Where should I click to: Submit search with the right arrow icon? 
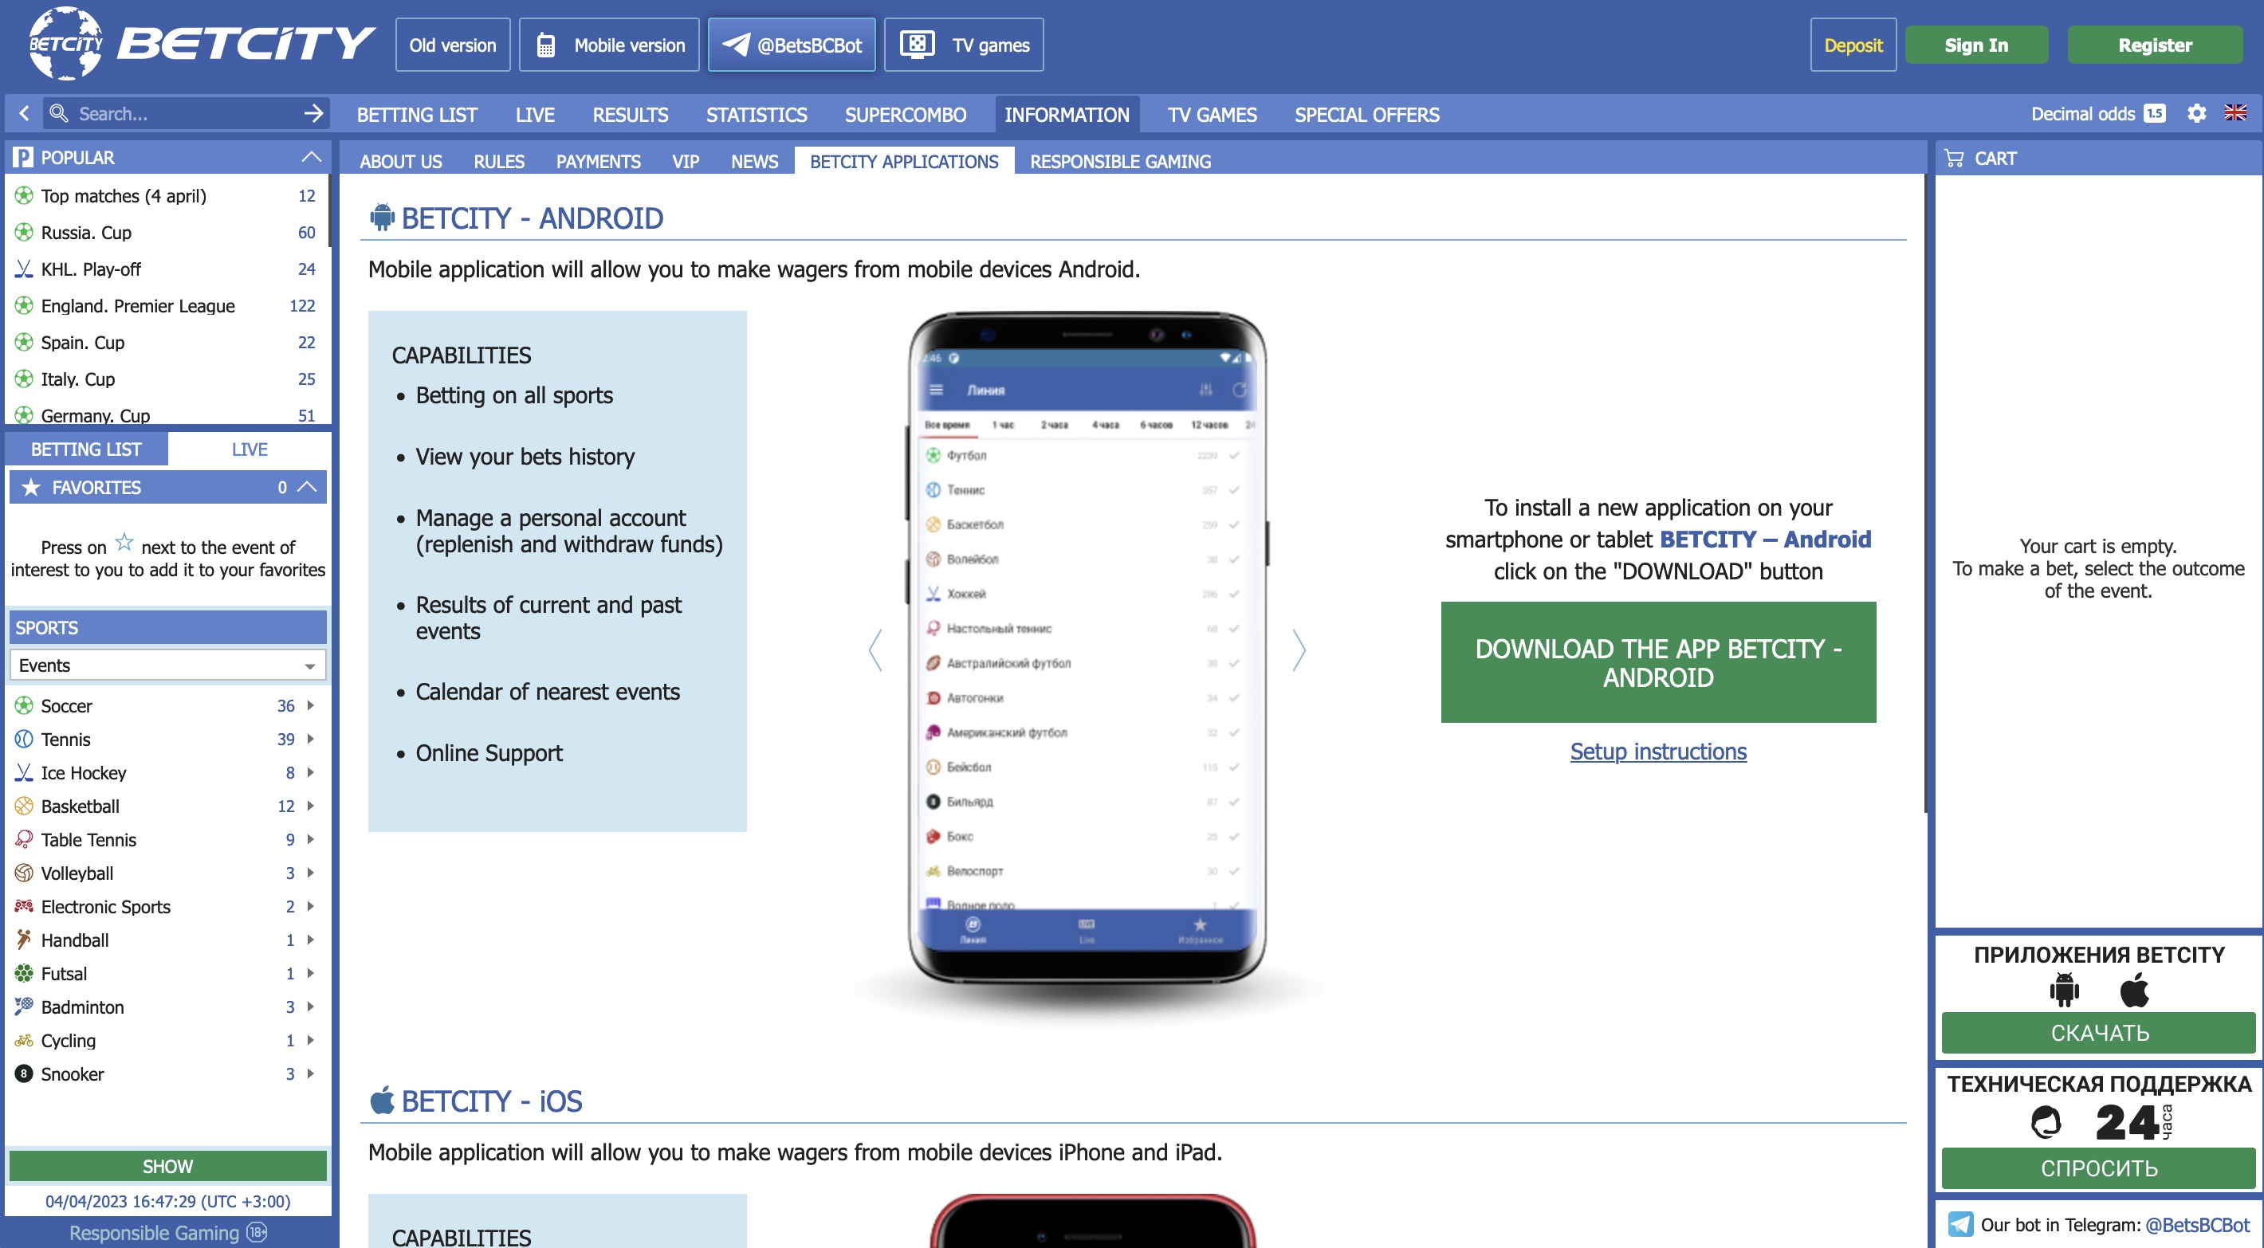[x=312, y=113]
